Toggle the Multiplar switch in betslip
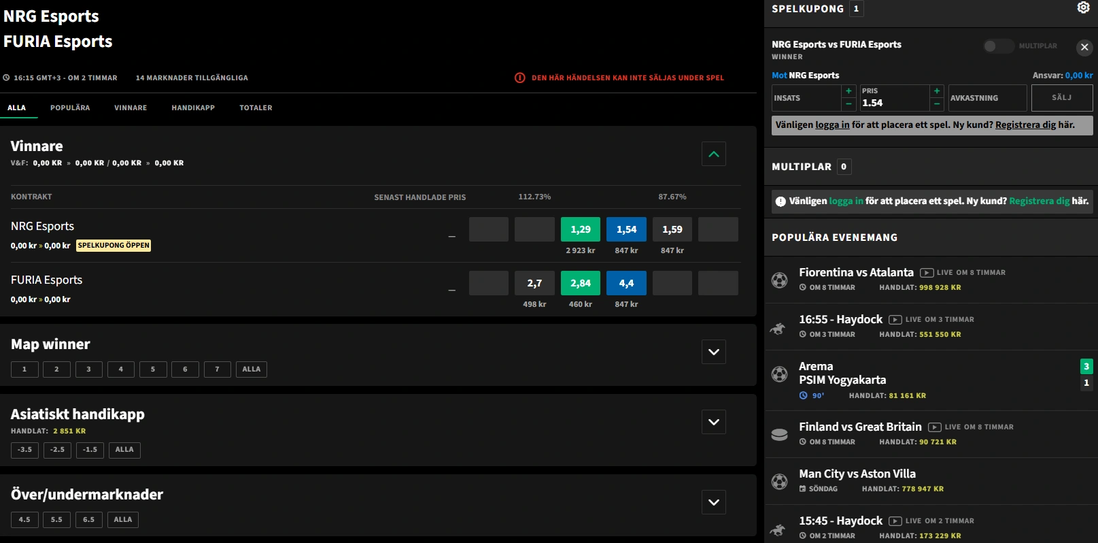The image size is (1098, 543). [x=998, y=46]
